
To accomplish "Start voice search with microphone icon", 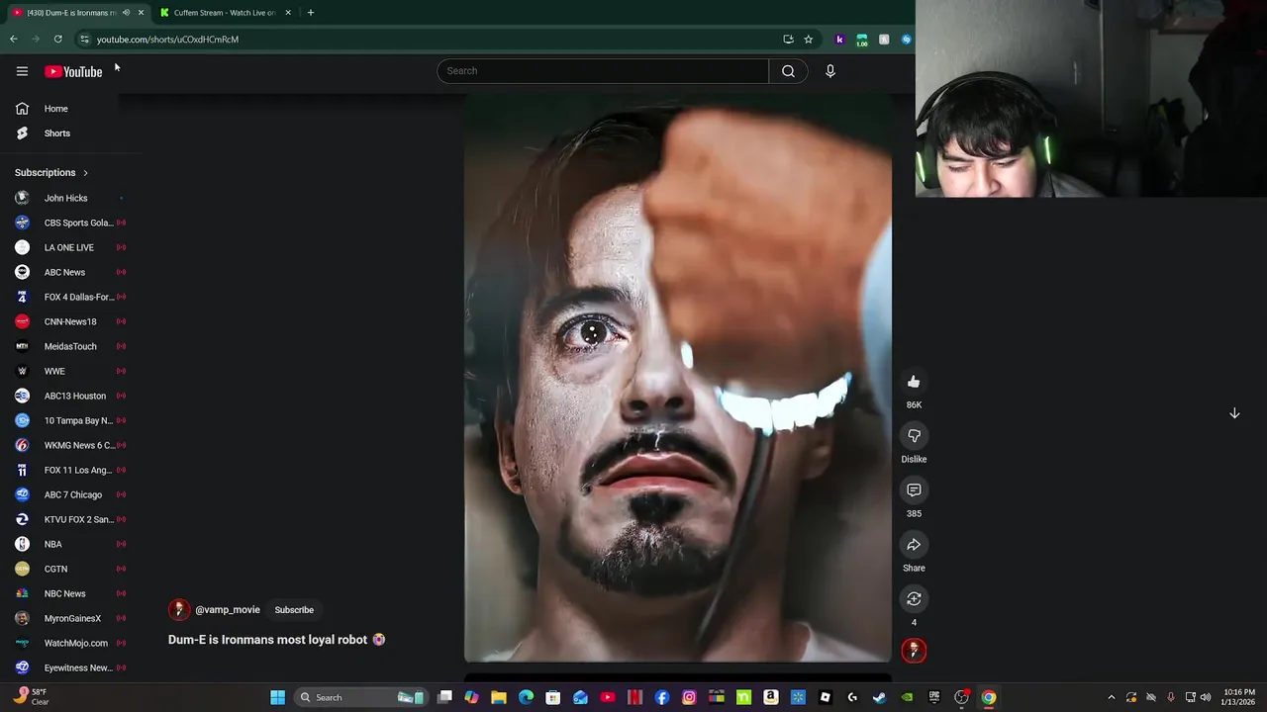I will pyautogui.click(x=830, y=71).
